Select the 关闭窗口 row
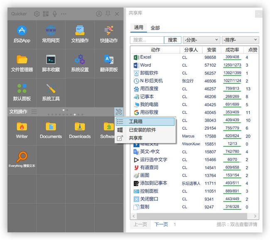Screen dimensions: 270x240 tap(194, 199)
